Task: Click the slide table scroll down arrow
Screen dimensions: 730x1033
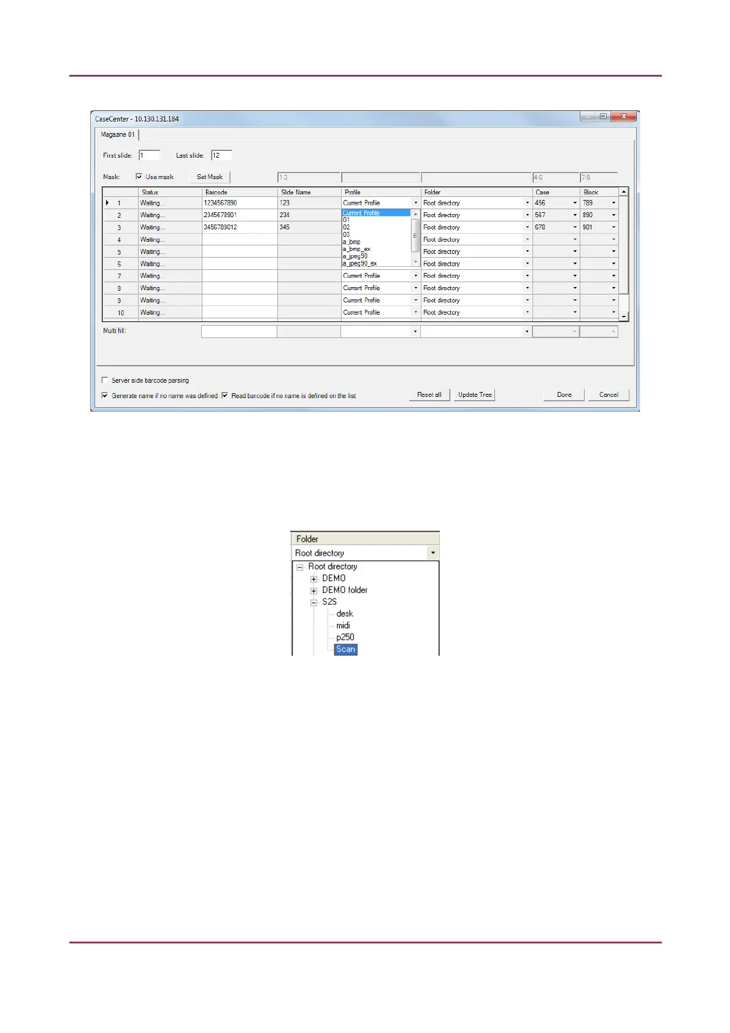Action: 624,317
